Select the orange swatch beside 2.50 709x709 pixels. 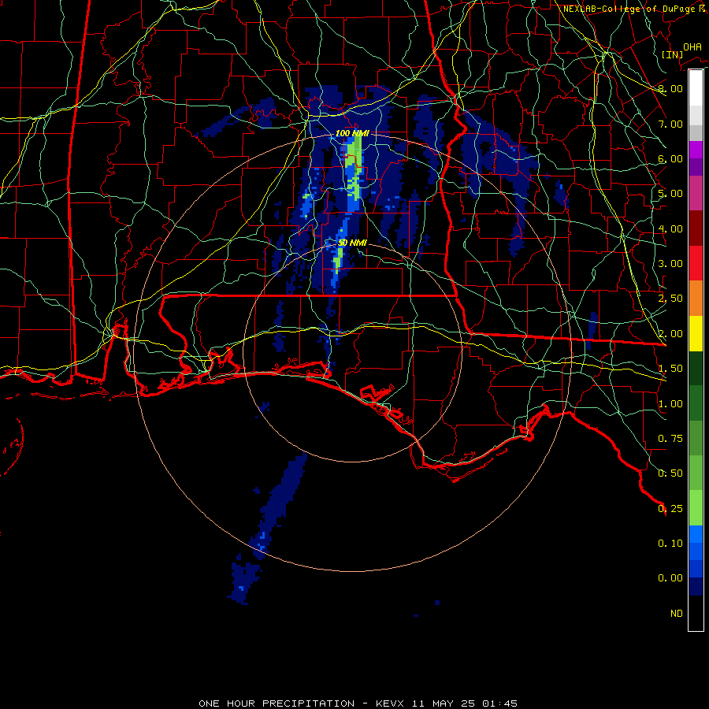coord(696,298)
